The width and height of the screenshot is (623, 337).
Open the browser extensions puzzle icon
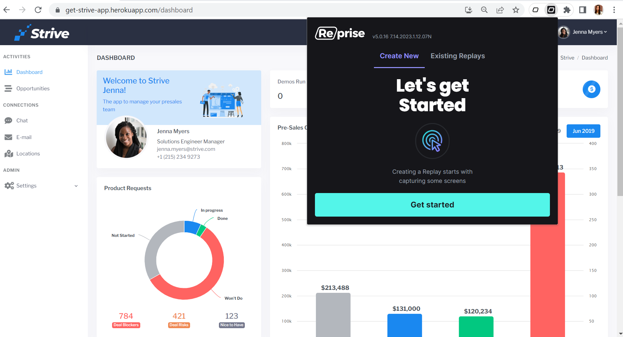(567, 10)
